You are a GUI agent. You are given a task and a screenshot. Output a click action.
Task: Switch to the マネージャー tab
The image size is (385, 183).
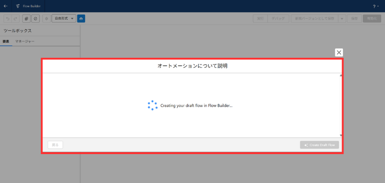(x=25, y=41)
